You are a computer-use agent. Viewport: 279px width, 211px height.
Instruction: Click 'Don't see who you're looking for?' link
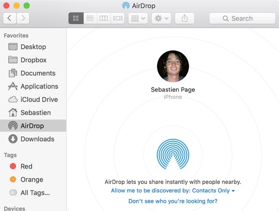tap(173, 201)
